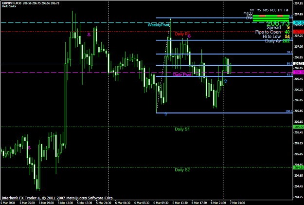Click the green M1 cell in the top signal row

click(x=256, y=16)
